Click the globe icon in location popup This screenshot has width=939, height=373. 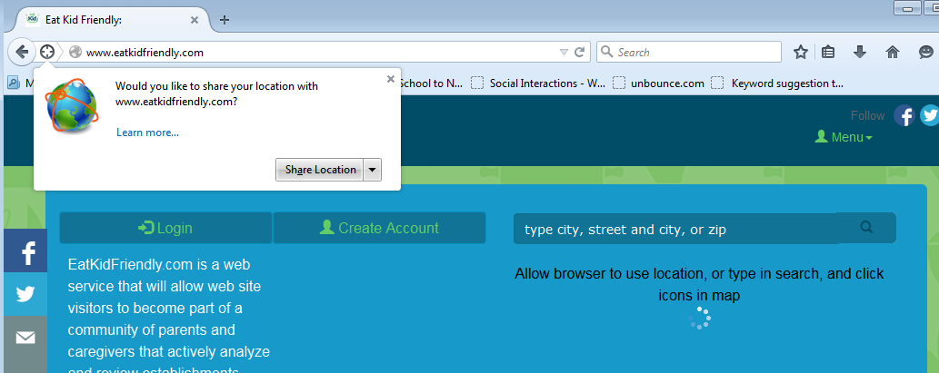point(72,105)
